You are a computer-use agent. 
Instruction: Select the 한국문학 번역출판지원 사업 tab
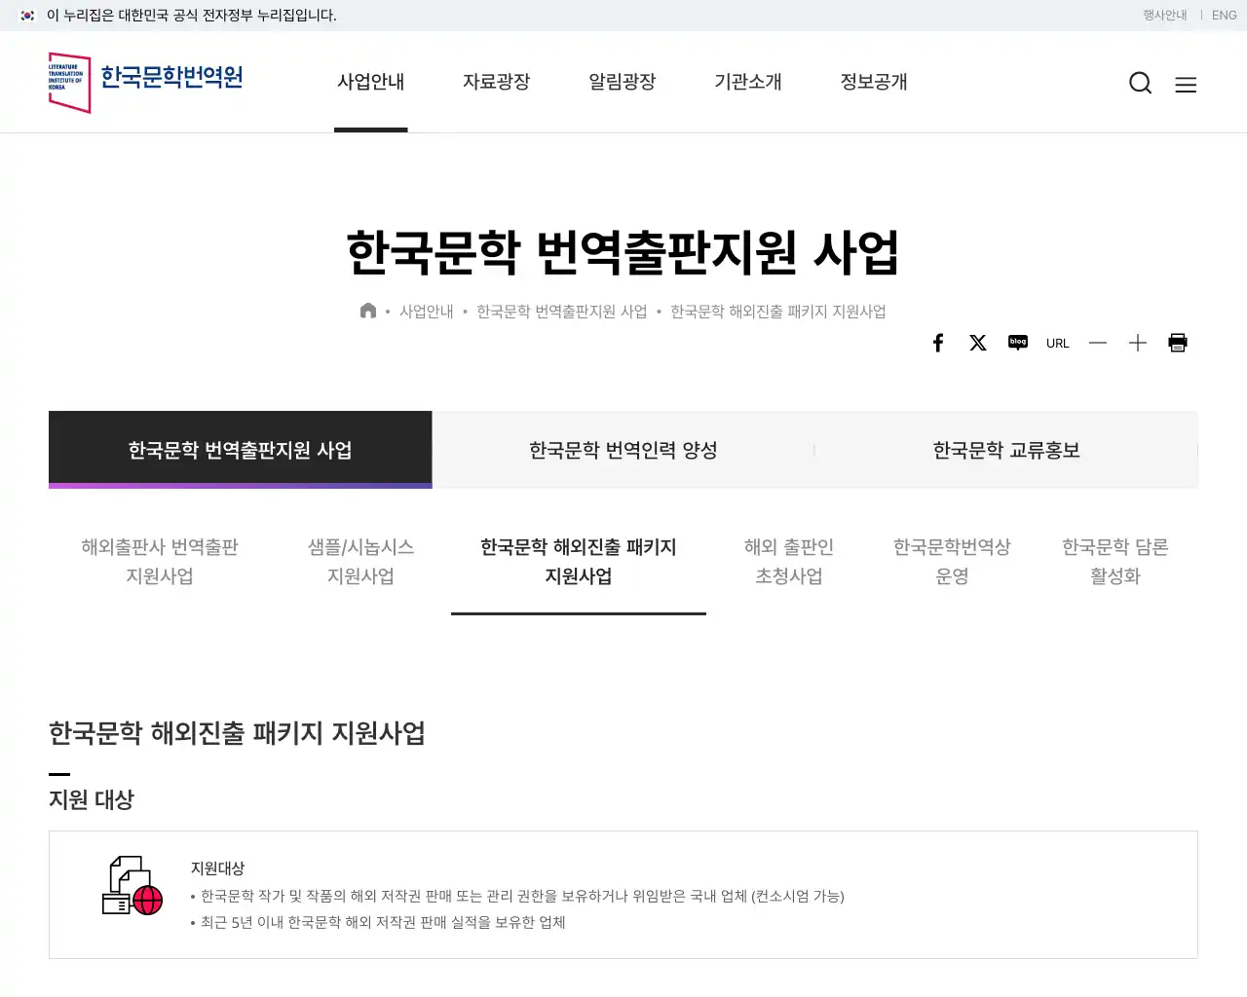[241, 450]
